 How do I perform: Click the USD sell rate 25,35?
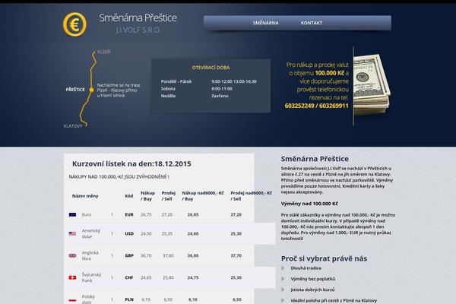(167, 233)
